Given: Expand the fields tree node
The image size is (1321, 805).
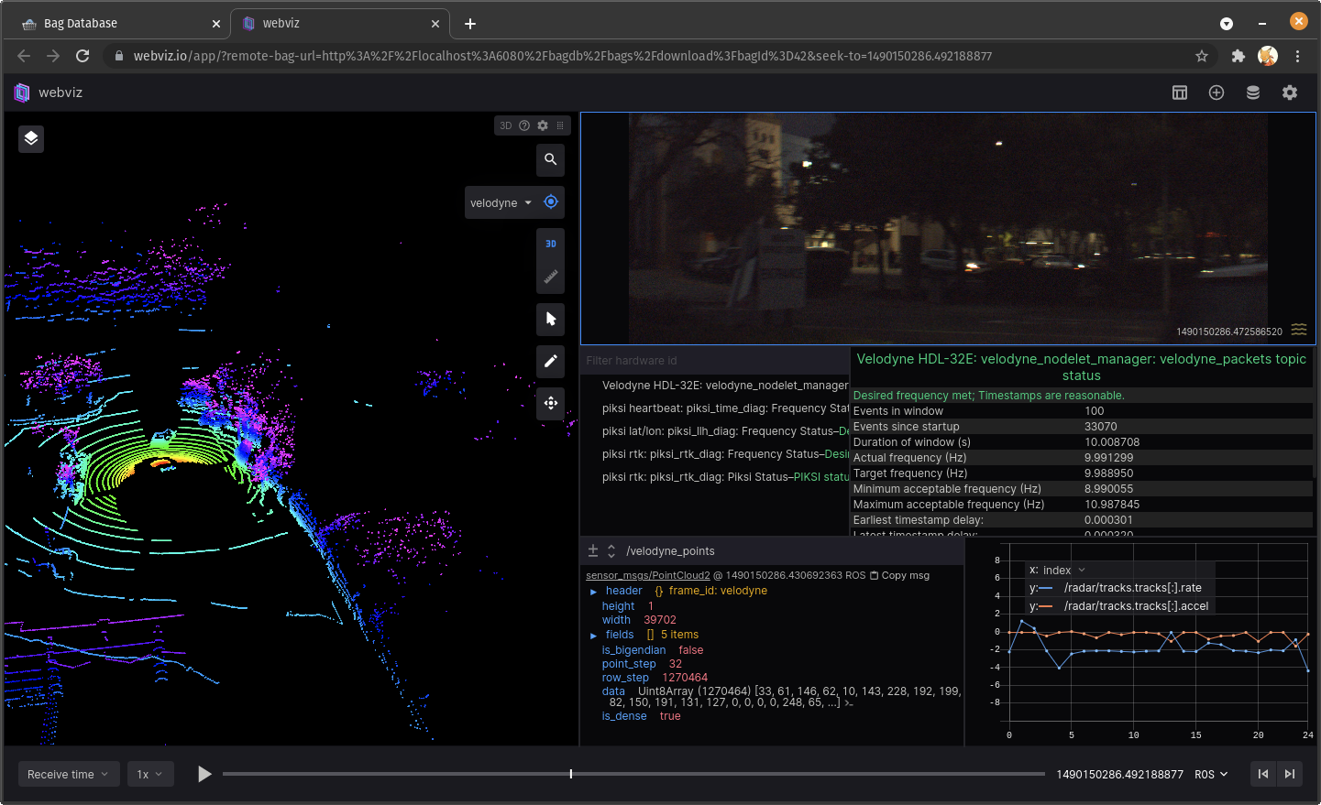Looking at the screenshot, I should click(x=593, y=636).
